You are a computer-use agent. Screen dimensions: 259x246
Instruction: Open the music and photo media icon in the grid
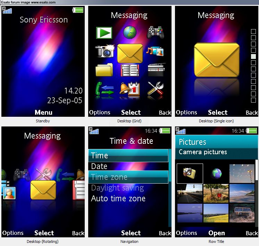coord(155,51)
